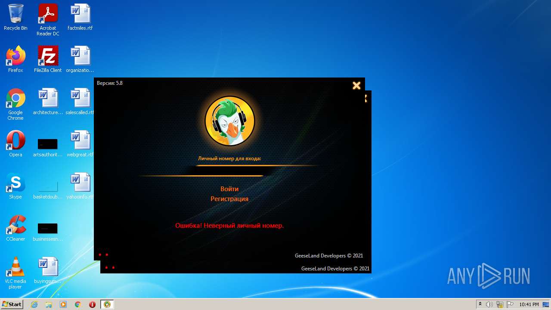The height and width of the screenshot is (310, 551).
Task: Click the goose avatar logo
Action: (x=230, y=121)
